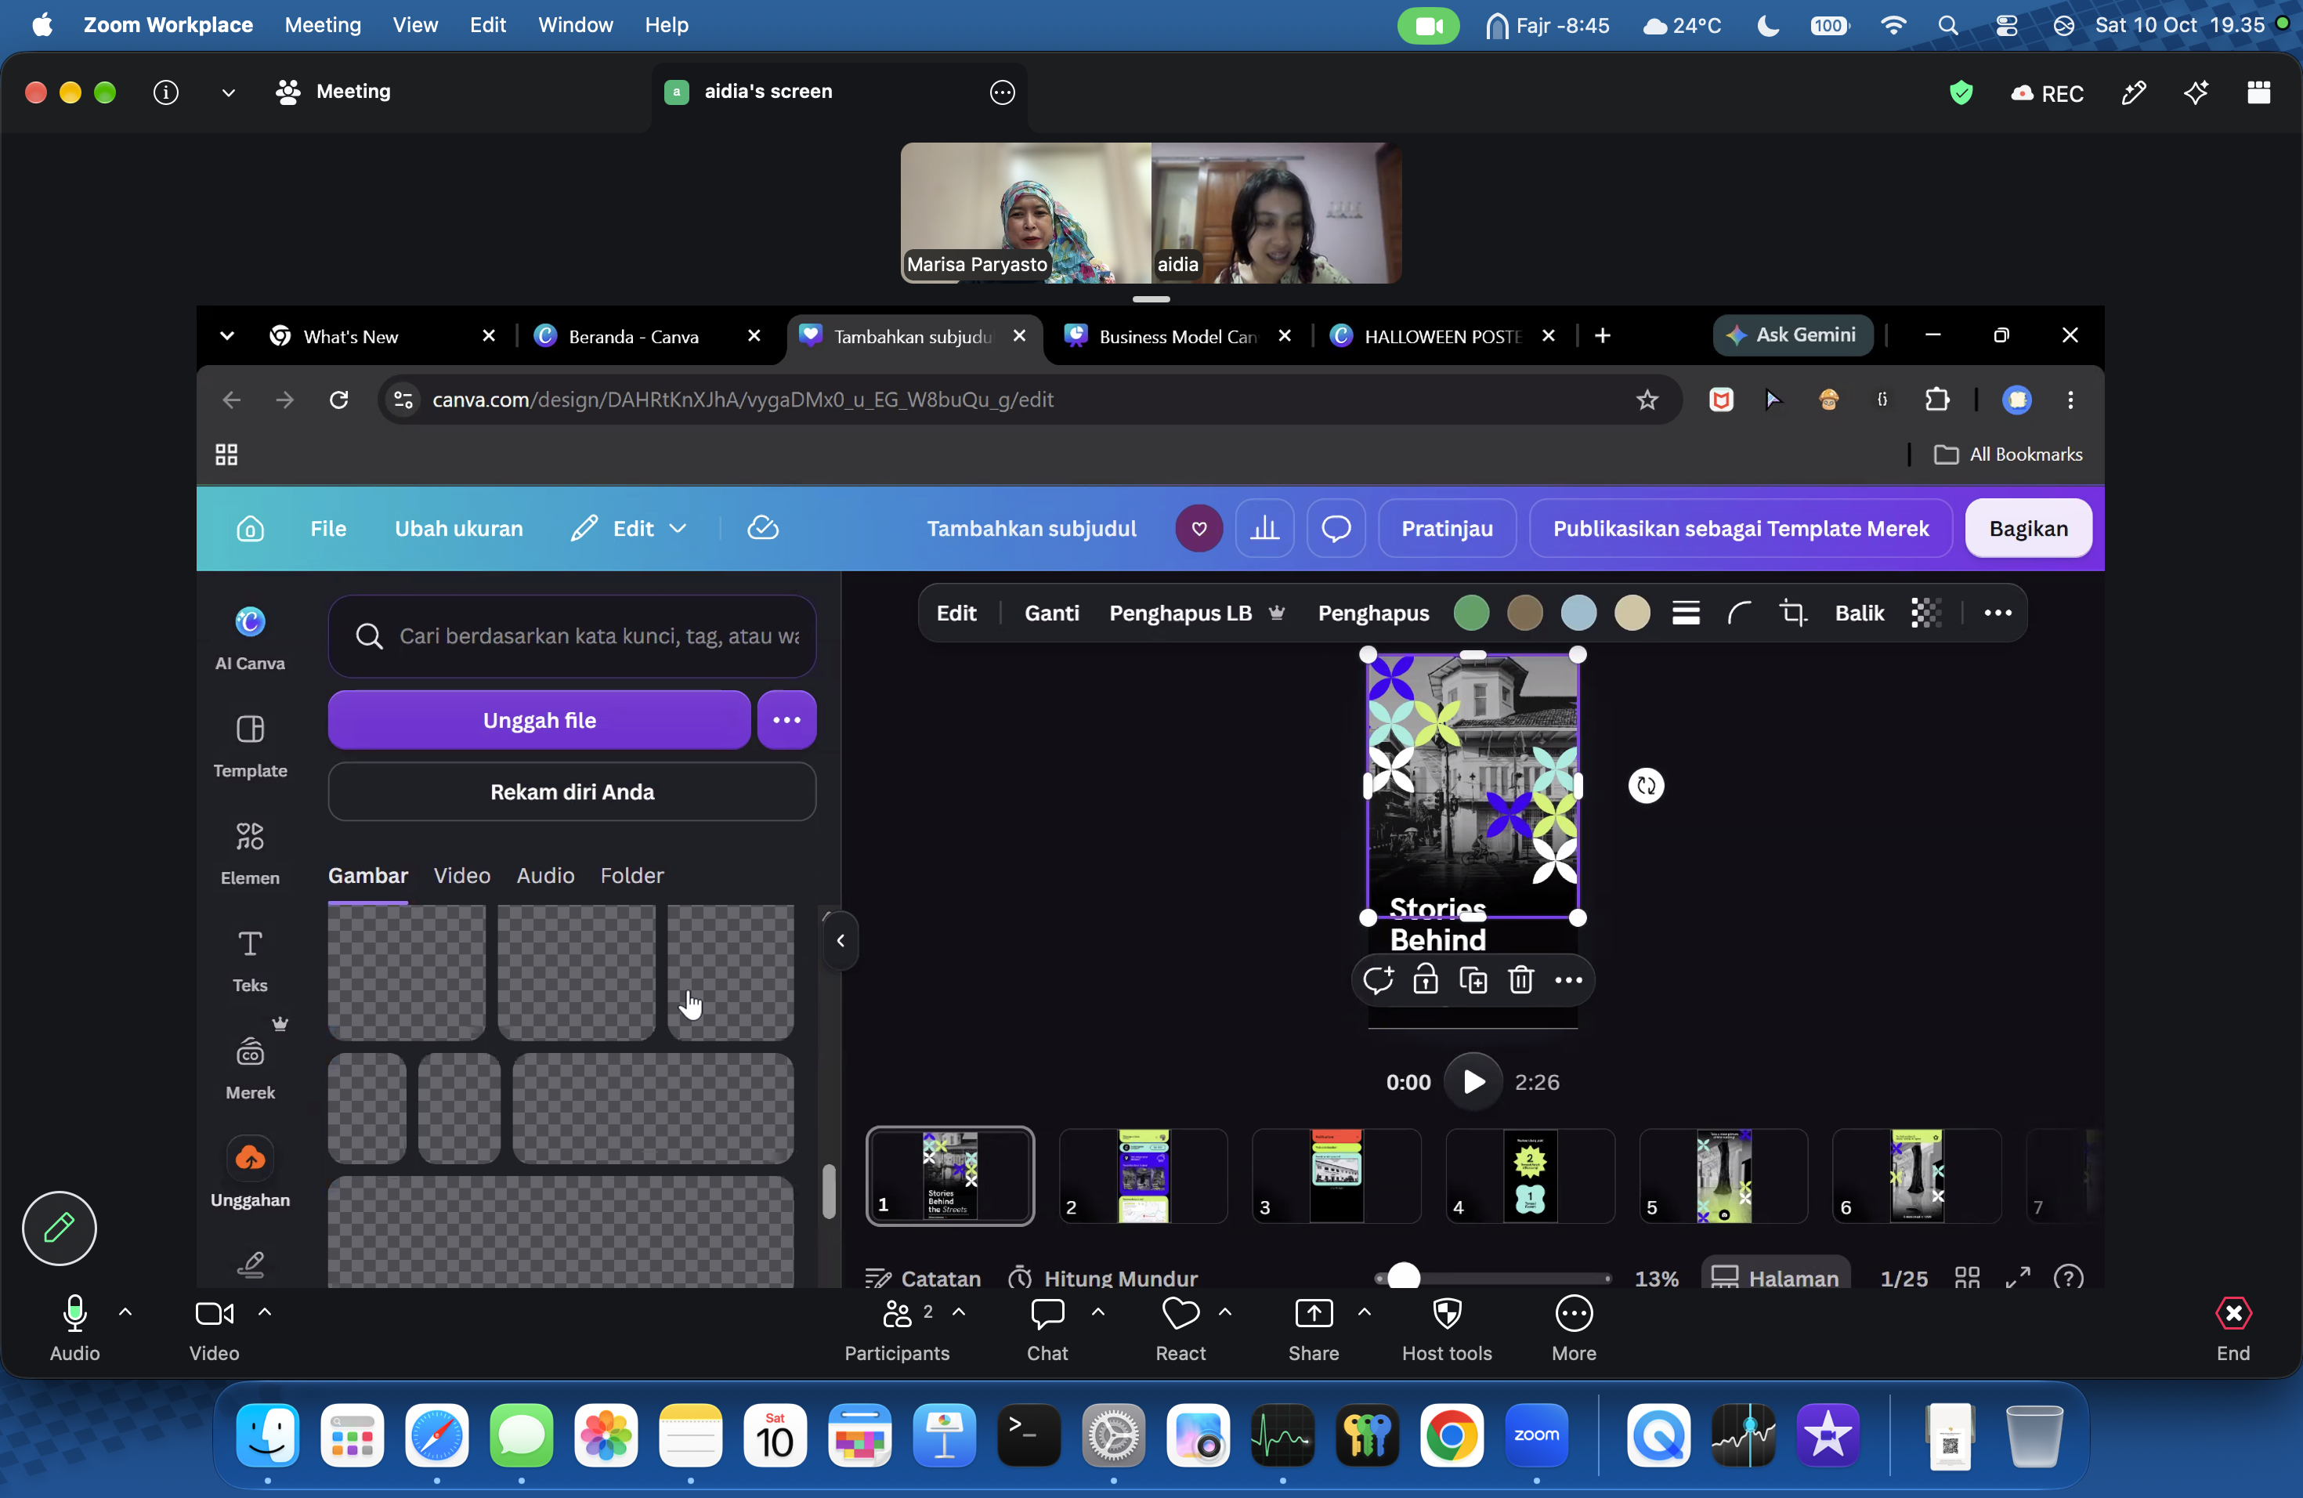Toggle grid view of pages

tap(1966, 1277)
